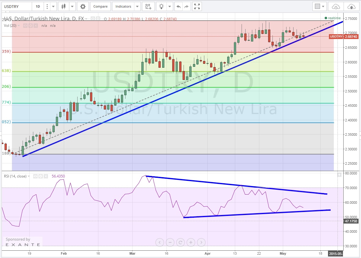
Task: Click the Compare button
Action: tap(100, 6)
